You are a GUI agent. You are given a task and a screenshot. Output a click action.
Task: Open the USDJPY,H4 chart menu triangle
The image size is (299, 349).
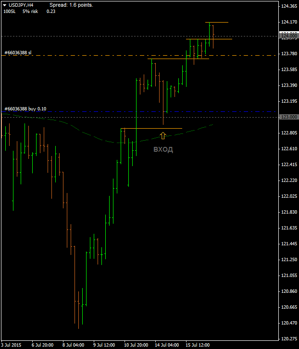pyautogui.click(x=4, y=5)
